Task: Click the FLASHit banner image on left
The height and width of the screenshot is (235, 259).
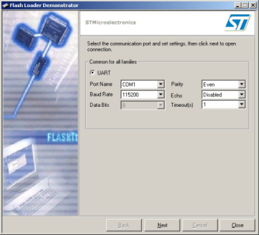Action: tap(40, 113)
